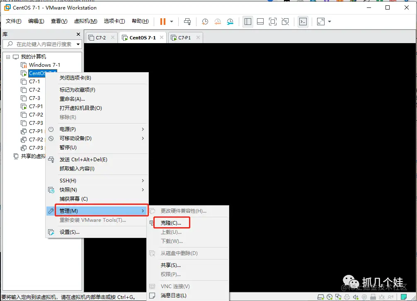This screenshot has height=301, width=417.
Task: Close the C7-P1 tab
Action: point(198,37)
